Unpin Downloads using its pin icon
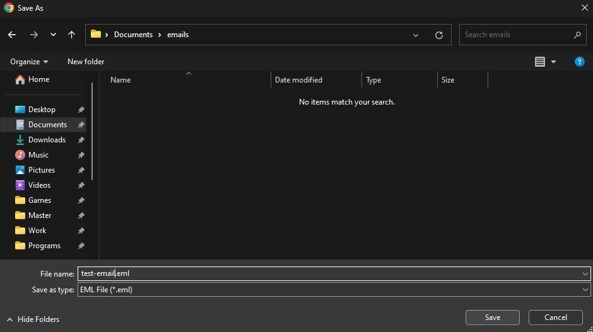The height and width of the screenshot is (332, 593). click(81, 140)
